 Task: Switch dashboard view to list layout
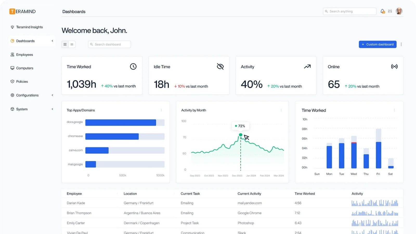click(72, 44)
